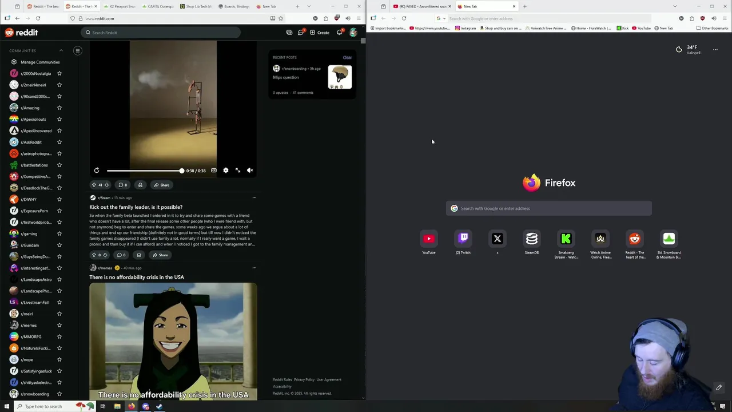Viewport: 732px width, 412px height.
Task: Expand the Reddit video to fullscreen
Action: click(x=238, y=171)
